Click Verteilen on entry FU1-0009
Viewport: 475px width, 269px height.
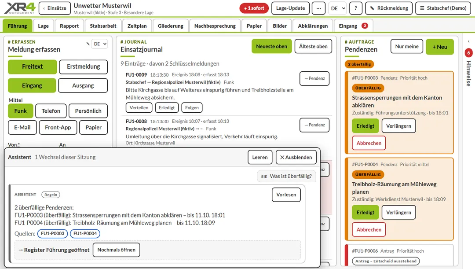coord(139,108)
